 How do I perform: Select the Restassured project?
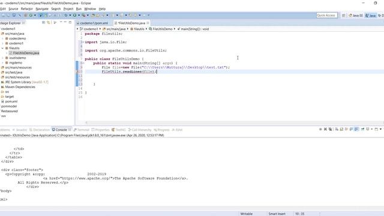click(x=9, y=111)
